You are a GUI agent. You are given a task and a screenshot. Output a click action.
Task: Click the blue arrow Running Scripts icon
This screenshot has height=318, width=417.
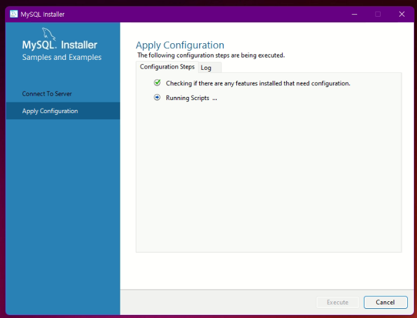point(157,98)
